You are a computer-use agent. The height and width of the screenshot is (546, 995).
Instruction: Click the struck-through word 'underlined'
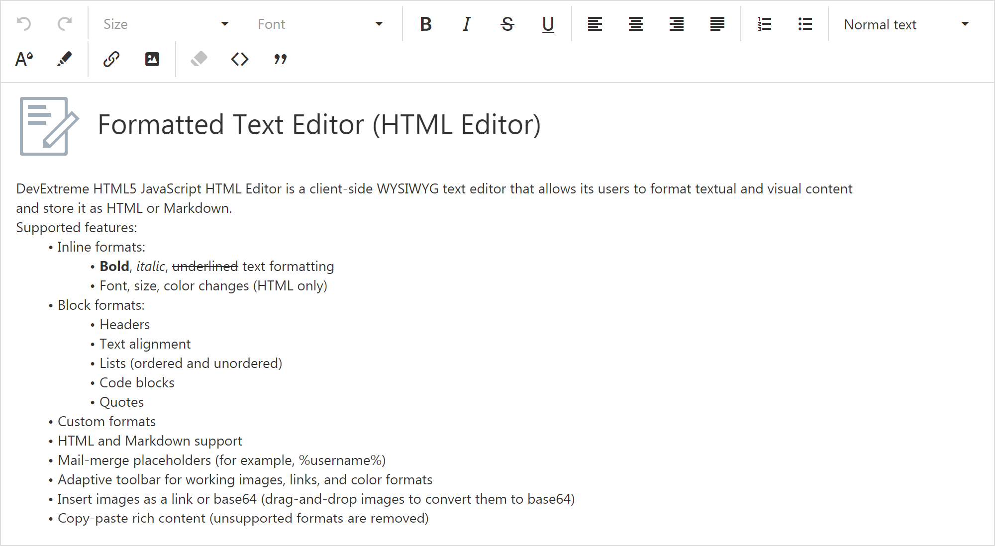pos(205,267)
